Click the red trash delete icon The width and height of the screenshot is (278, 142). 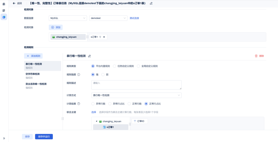[256, 56]
